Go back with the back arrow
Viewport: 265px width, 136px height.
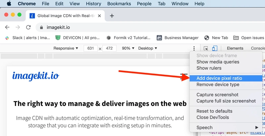7,27
